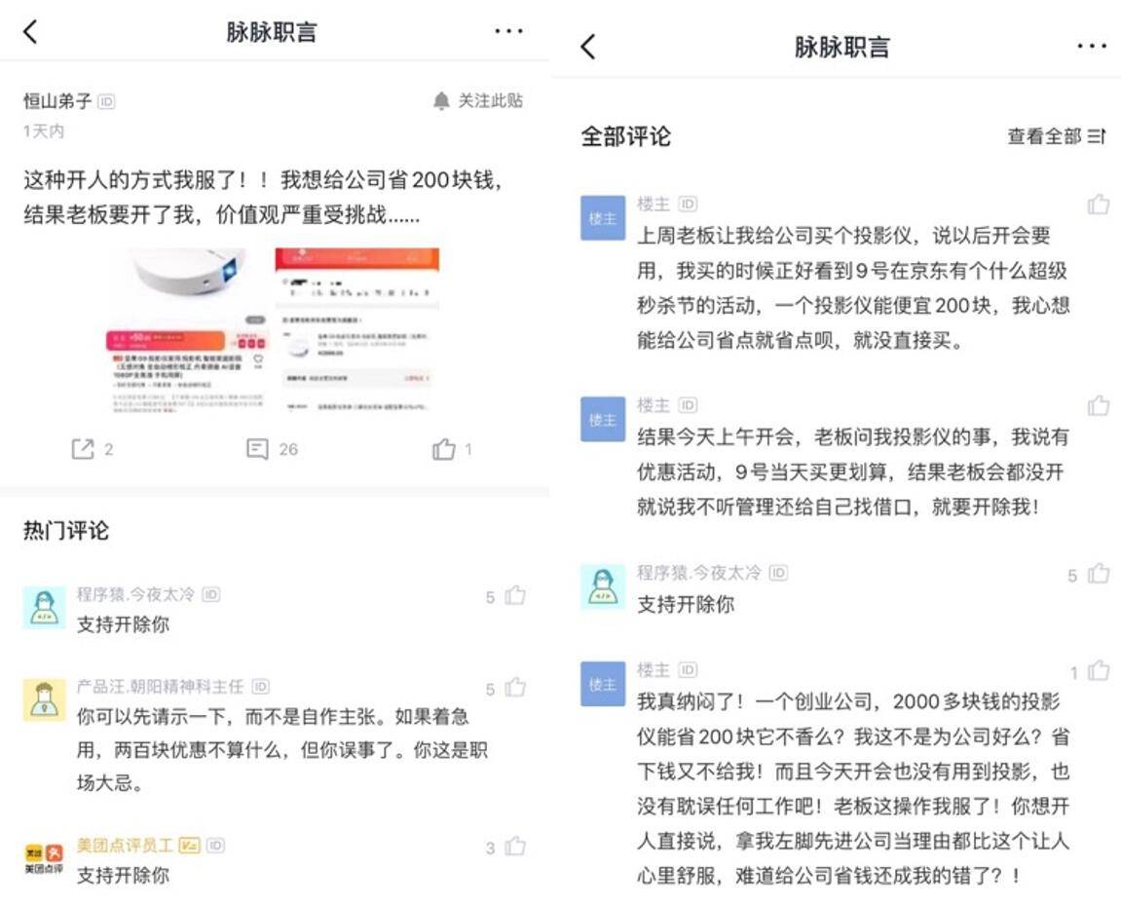Tap the 产品汪.朝阳精神科主任 avatar
The height and width of the screenshot is (905, 1121).
[45, 699]
